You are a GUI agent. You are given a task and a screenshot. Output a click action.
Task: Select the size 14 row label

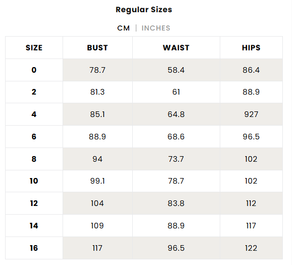pyautogui.click(x=34, y=225)
